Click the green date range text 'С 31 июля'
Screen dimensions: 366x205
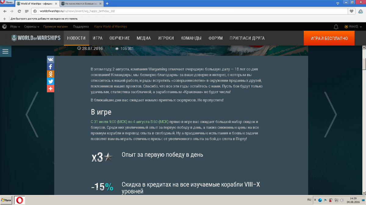pyautogui.click(x=130, y=121)
